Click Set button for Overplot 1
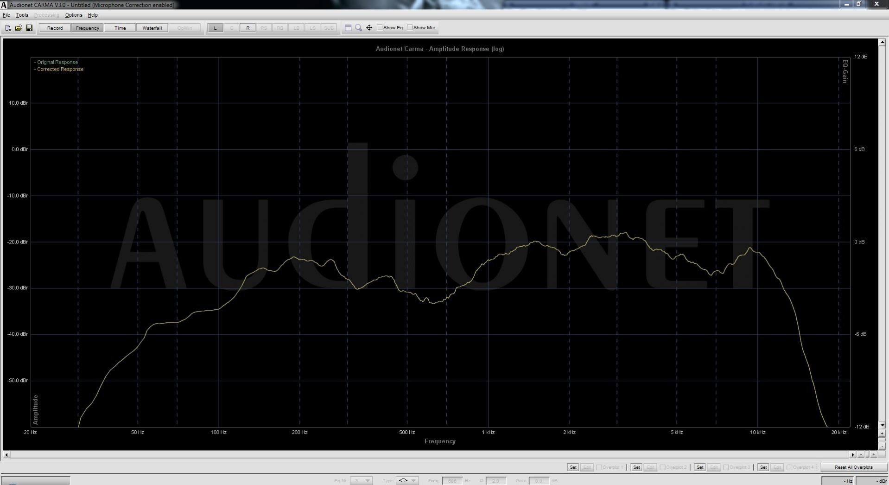 coord(573,467)
